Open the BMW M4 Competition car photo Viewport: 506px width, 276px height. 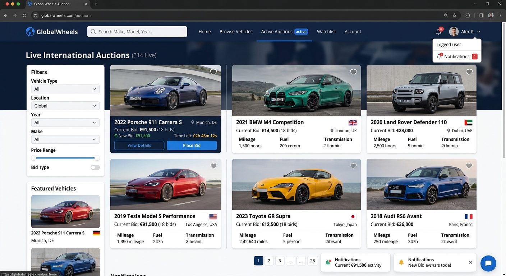tap(296, 91)
